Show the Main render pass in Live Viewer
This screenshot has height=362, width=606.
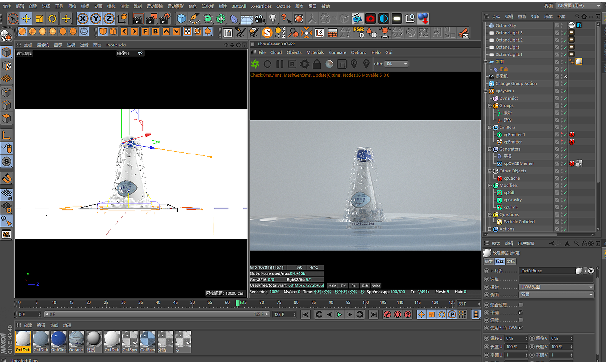332,286
